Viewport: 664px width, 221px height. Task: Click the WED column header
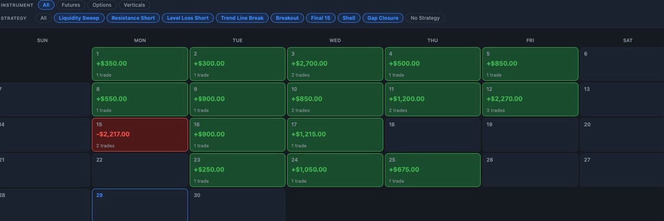[x=335, y=41]
